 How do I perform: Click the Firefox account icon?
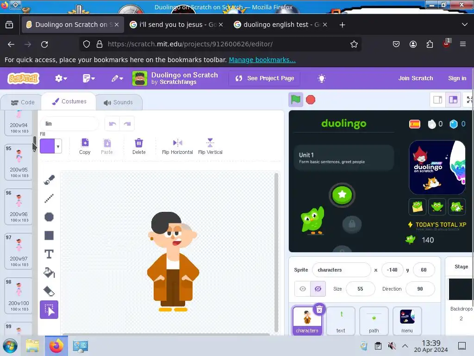coord(413,44)
